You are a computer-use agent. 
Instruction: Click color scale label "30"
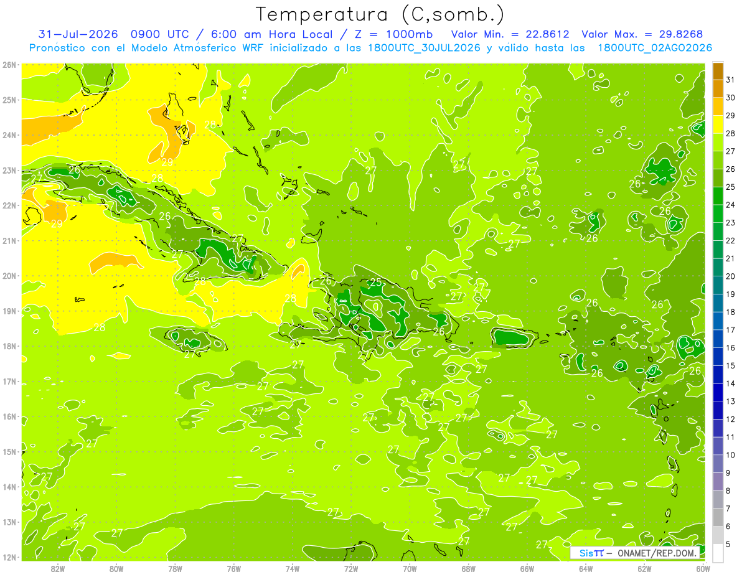(x=730, y=98)
